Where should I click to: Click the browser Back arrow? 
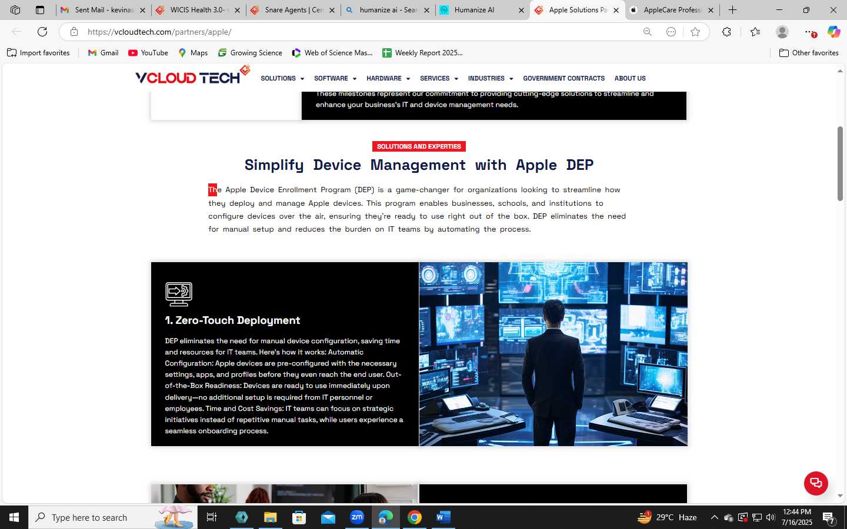tap(16, 32)
